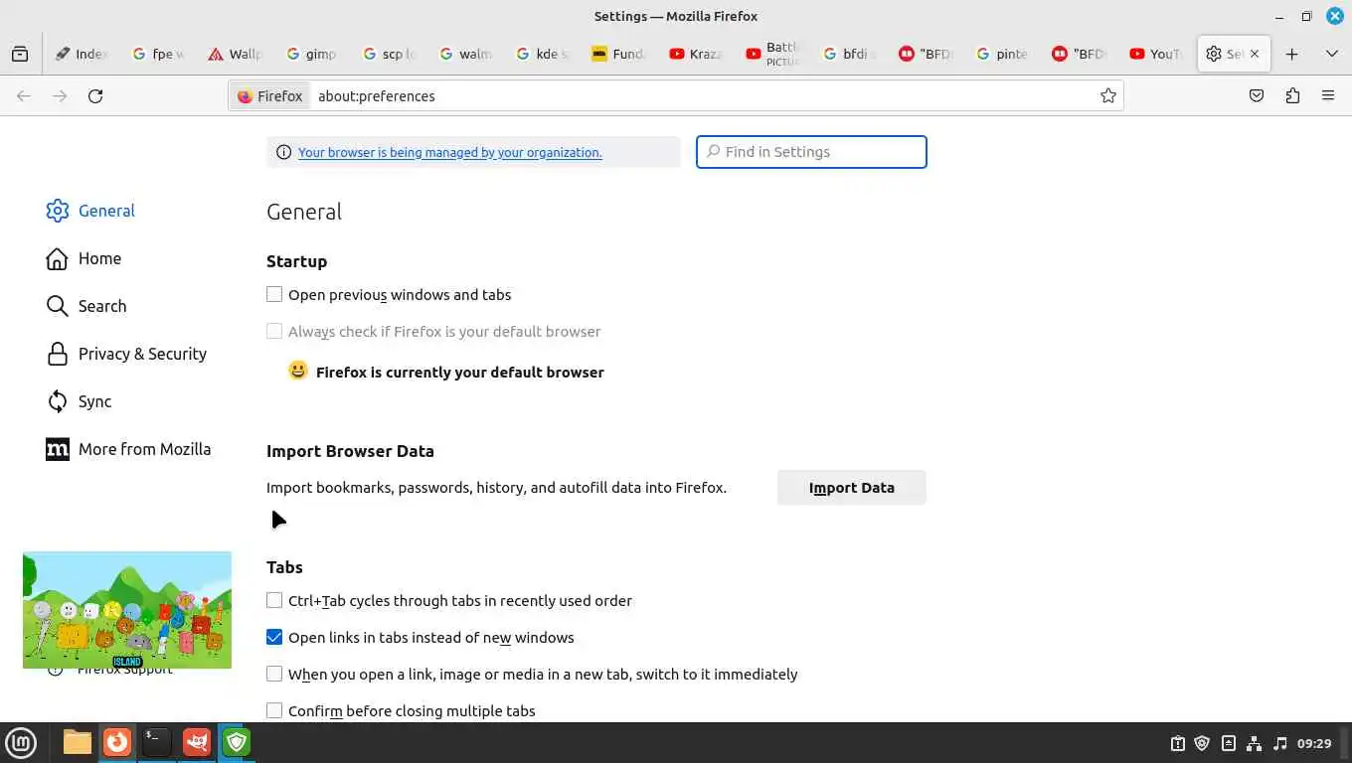The width and height of the screenshot is (1352, 763).
Task: Open the Linux Mint start menu
Action: 21,742
